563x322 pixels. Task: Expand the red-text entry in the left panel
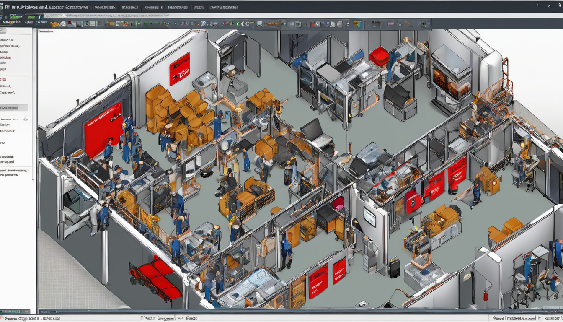click(3, 80)
